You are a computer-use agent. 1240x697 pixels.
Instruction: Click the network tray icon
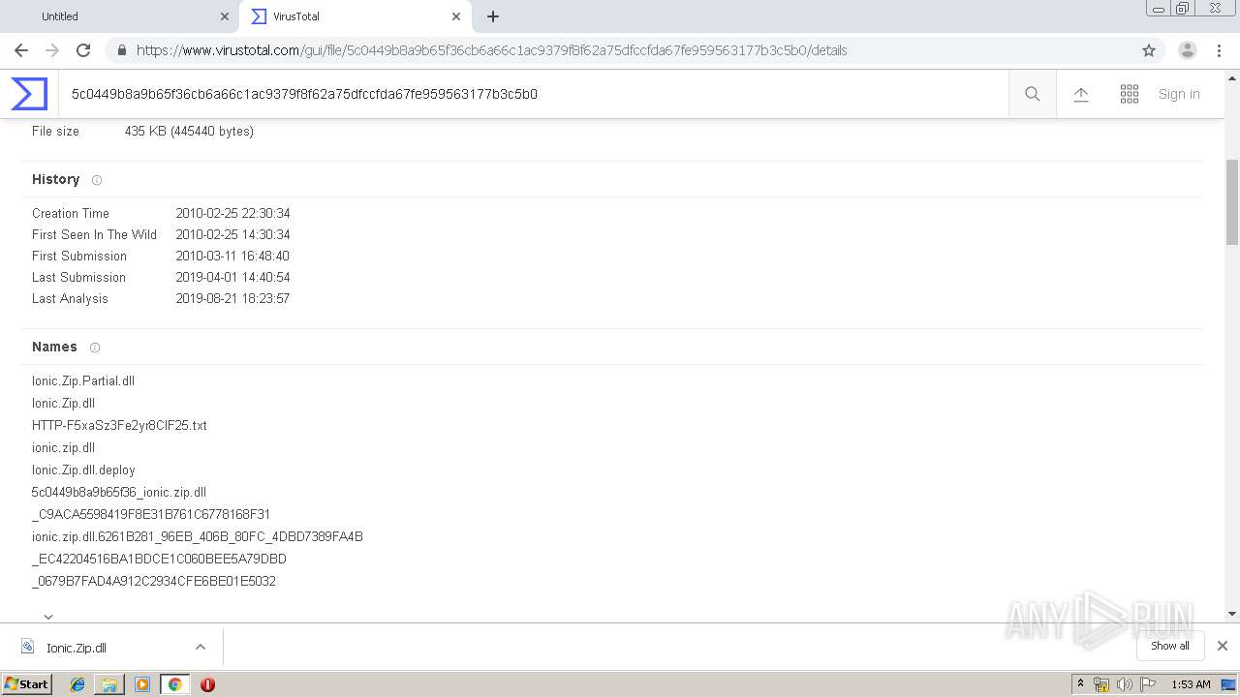1101,684
